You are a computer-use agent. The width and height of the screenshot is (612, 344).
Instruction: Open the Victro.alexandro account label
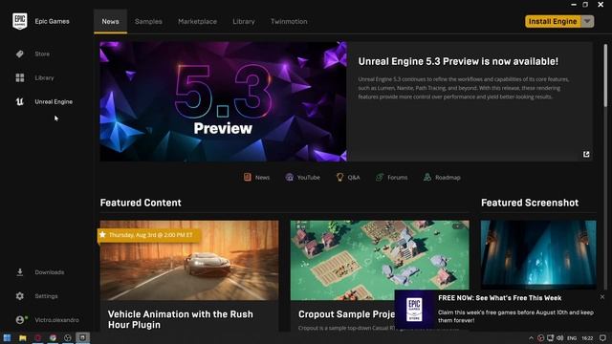[56, 320]
